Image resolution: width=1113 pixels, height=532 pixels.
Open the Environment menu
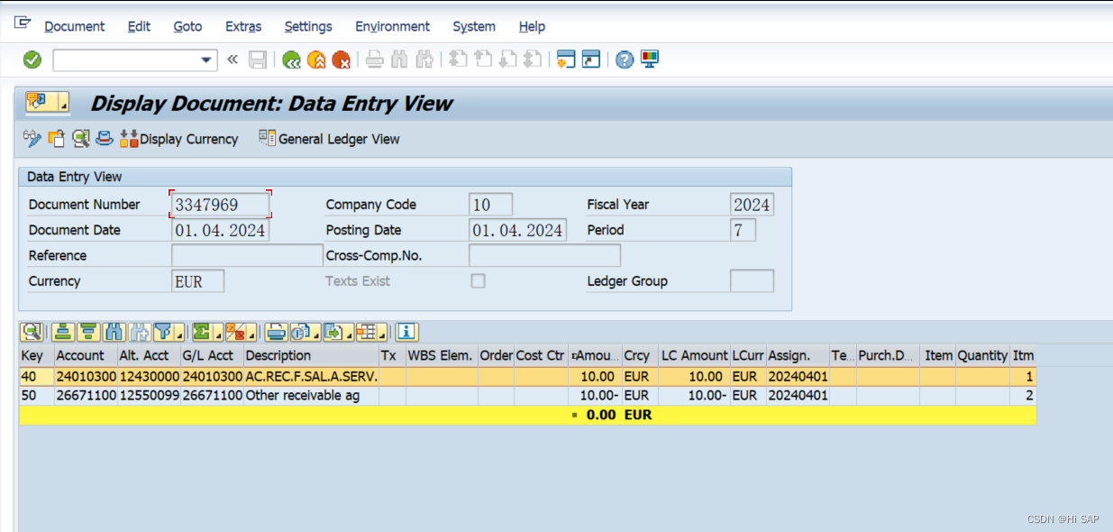point(393,26)
